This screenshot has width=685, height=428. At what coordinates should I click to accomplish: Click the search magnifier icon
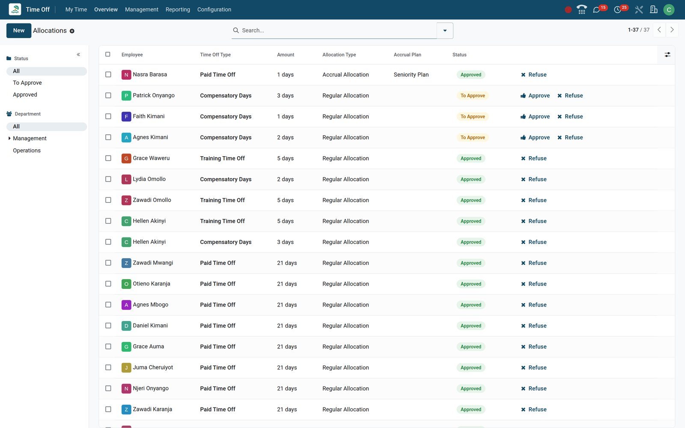click(236, 30)
